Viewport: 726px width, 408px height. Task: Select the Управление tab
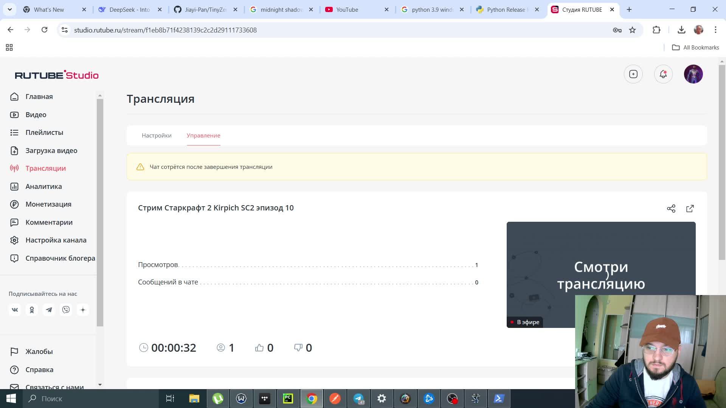(x=203, y=135)
